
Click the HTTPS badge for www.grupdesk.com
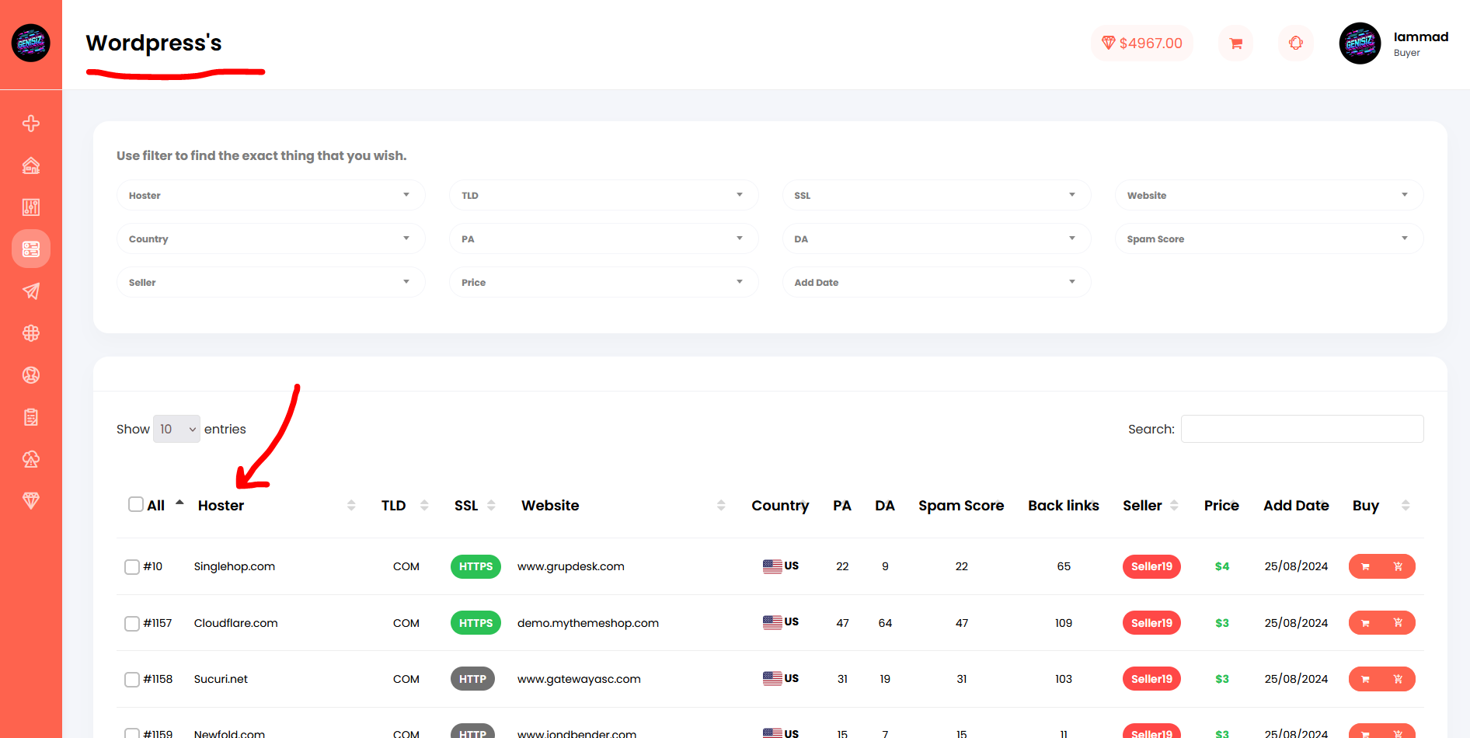[475, 566]
